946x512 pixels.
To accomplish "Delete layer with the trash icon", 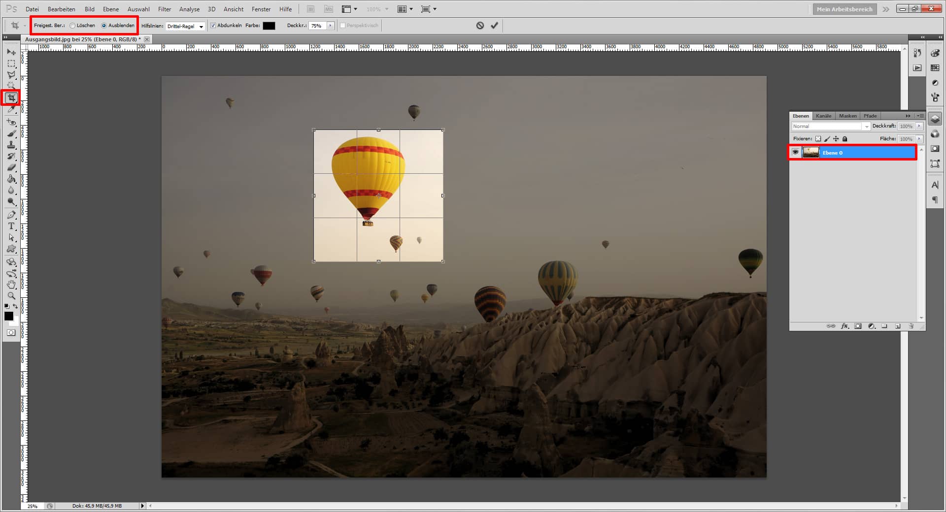I will 911,326.
